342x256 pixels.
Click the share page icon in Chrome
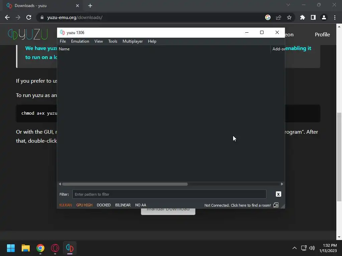pos(279,17)
